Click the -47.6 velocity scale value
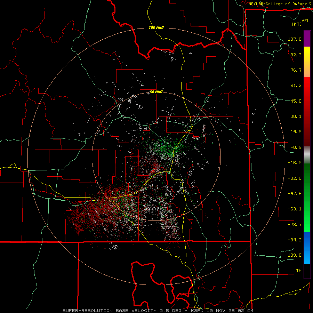Viewport: 313px width, 313px height. 295,194
